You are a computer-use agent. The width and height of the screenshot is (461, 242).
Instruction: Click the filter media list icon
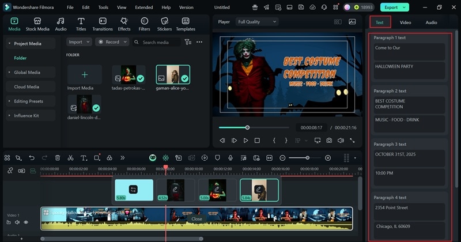[188, 42]
